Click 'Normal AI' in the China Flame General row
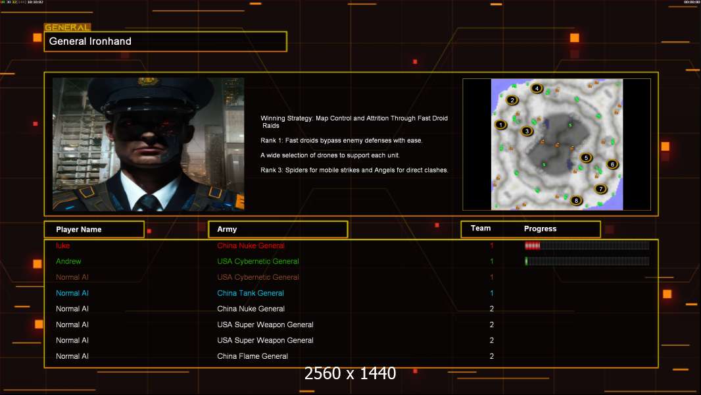Viewport: 701px width, 395px height. coord(72,356)
